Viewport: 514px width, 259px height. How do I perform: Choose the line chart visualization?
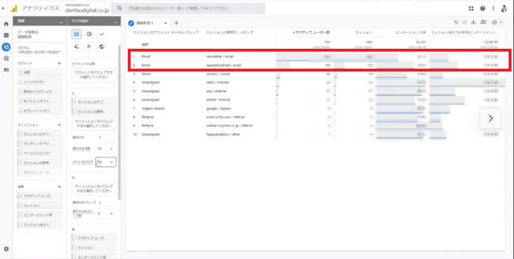[x=102, y=34]
